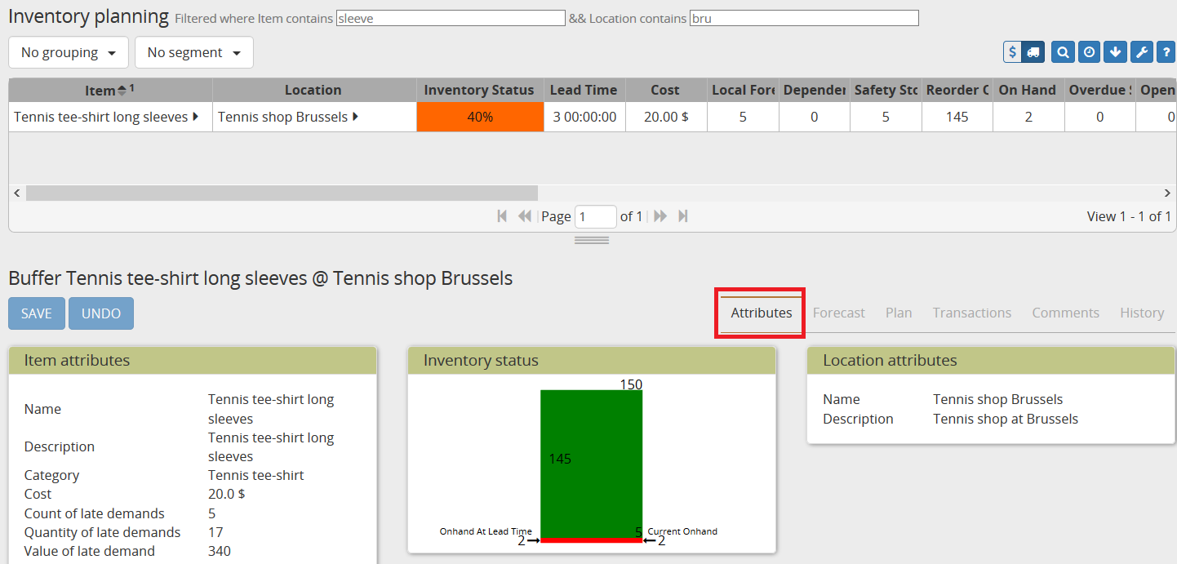1177x564 pixels.
Task: Open the Transactions tab
Action: [971, 313]
